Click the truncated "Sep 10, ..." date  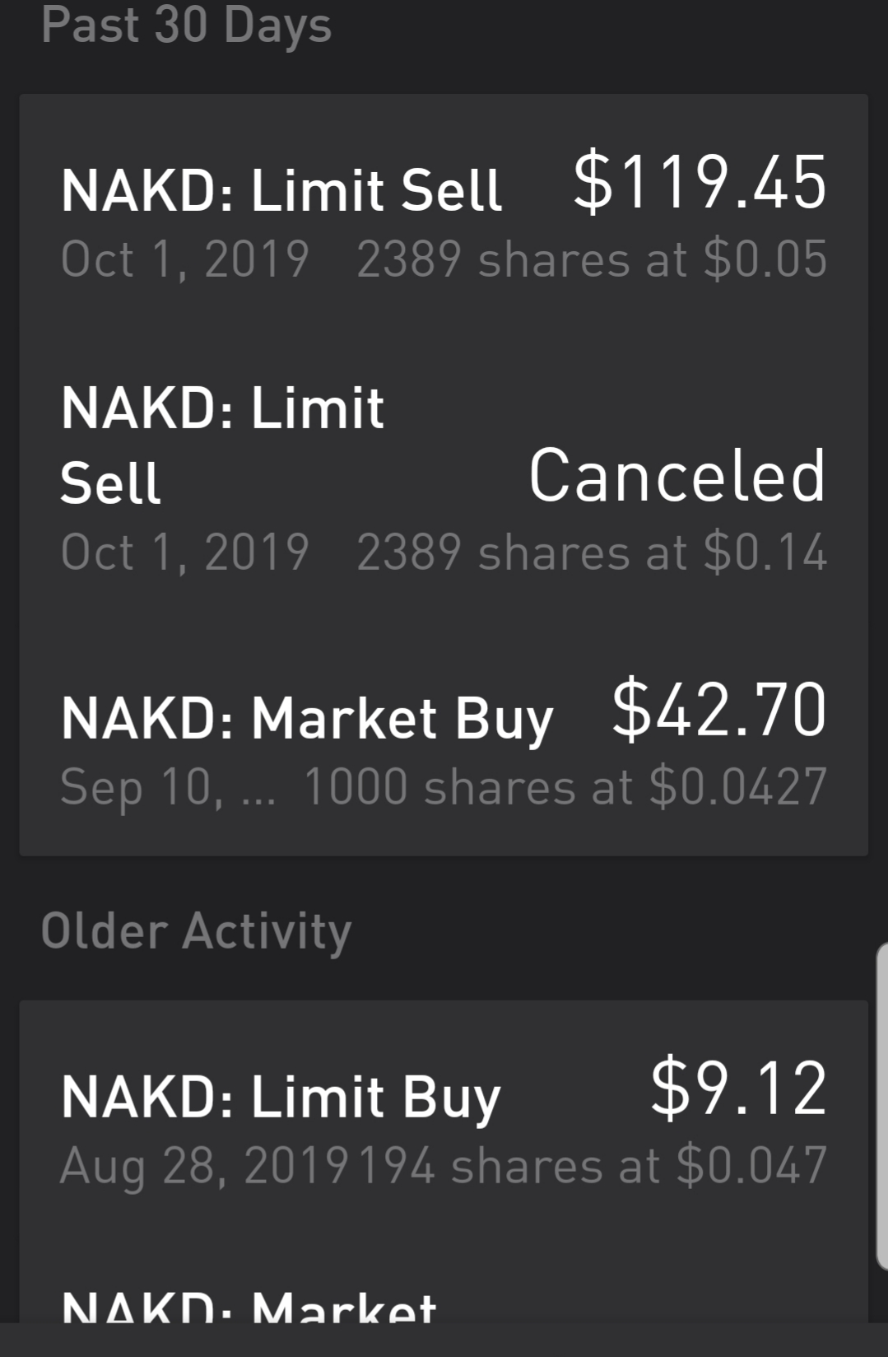(168, 787)
